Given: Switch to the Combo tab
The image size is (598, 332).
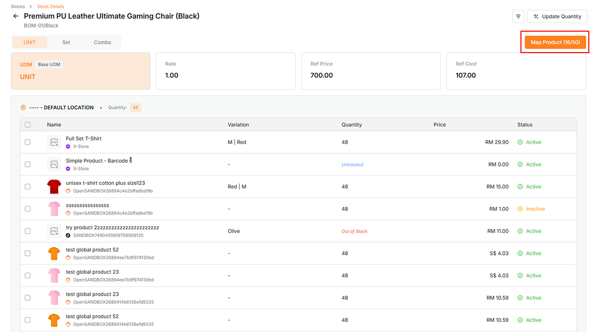Looking at the screenshot, I should (x=103, y=42).
